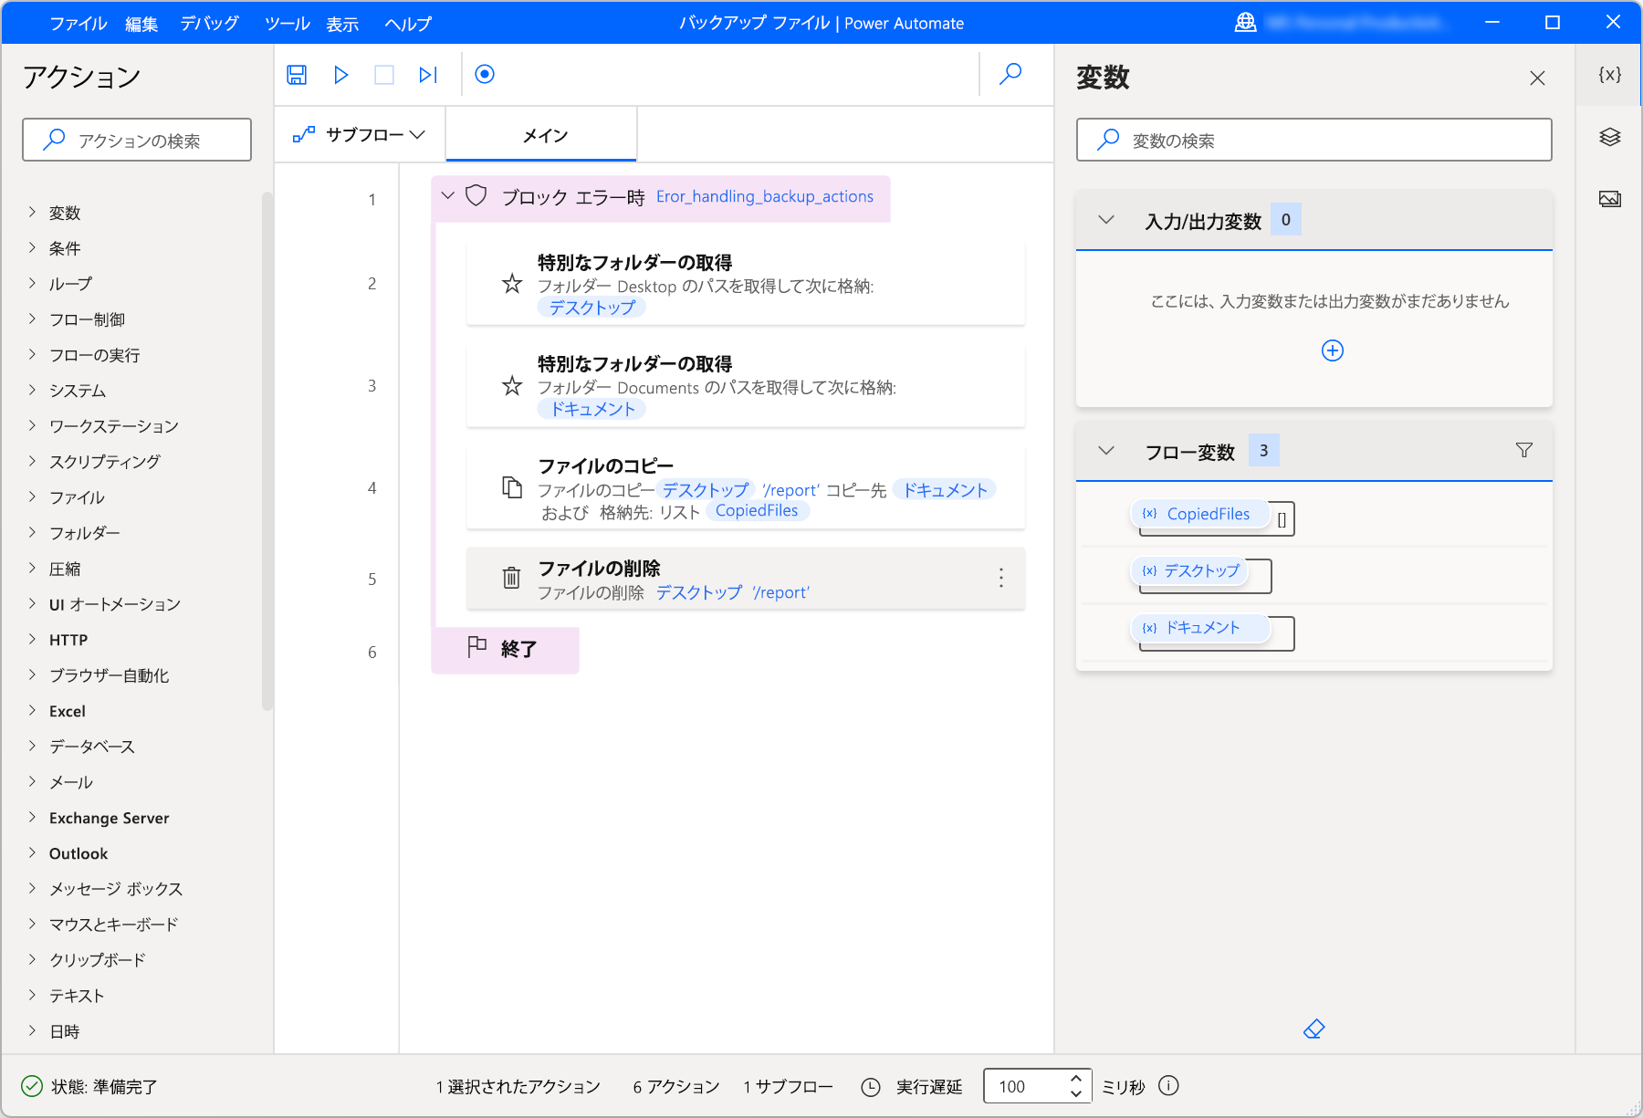The width and height of the screenshot is (1643, 1118).
Task: Click the 変数の検索 search field
Action: coord(1314,140)
